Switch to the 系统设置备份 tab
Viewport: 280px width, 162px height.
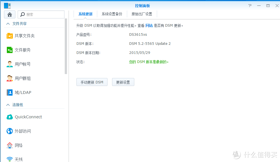pyautogui.click(x=112, y=14)
